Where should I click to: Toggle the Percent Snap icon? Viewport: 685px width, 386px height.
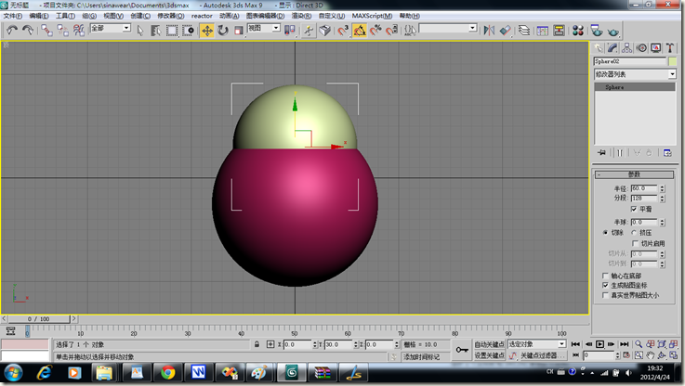pyautogui.click(x=375, y=31)
